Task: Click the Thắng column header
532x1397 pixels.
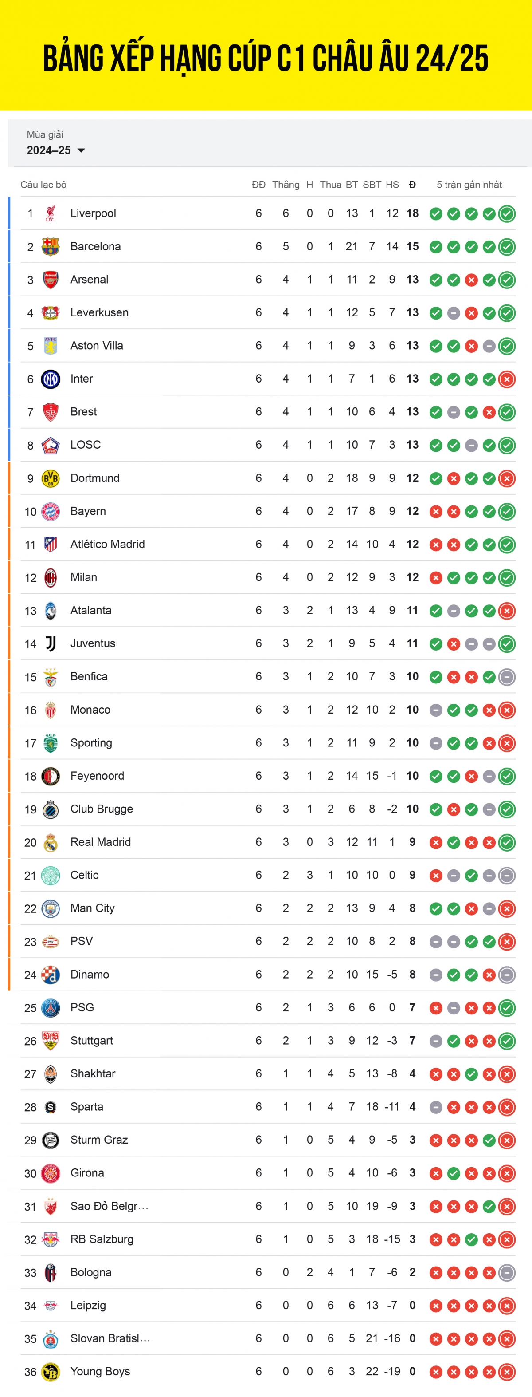Action: (286, 185)
